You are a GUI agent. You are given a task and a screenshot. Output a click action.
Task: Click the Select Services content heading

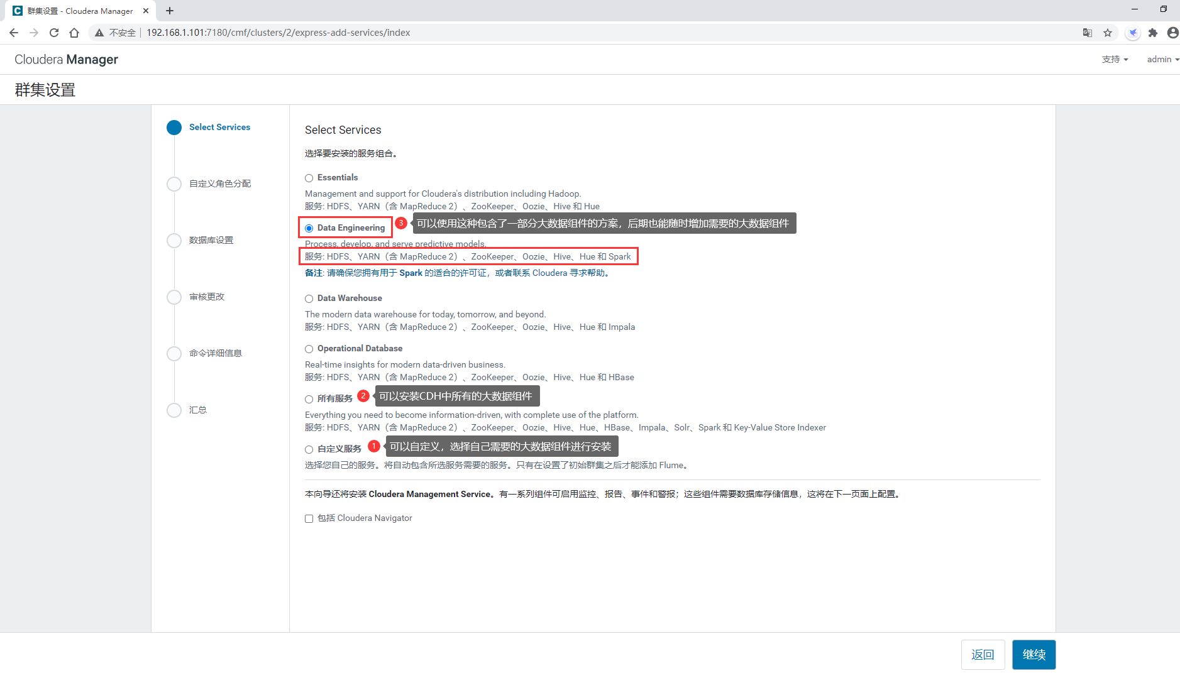pyautogui.click(x=343, y=130)
